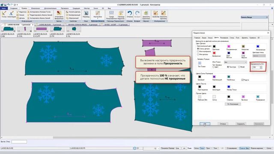This screenshot has height=154, width=274.
Task: Switch to the Проверка ribbon tab
Action: [x=65, y=8]
